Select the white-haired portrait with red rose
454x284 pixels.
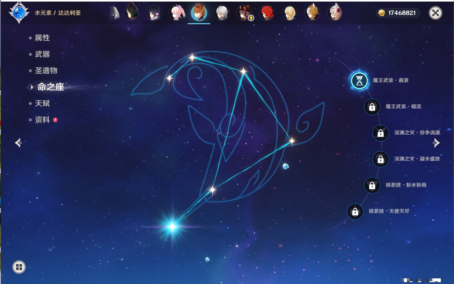(x=335, y=13)
